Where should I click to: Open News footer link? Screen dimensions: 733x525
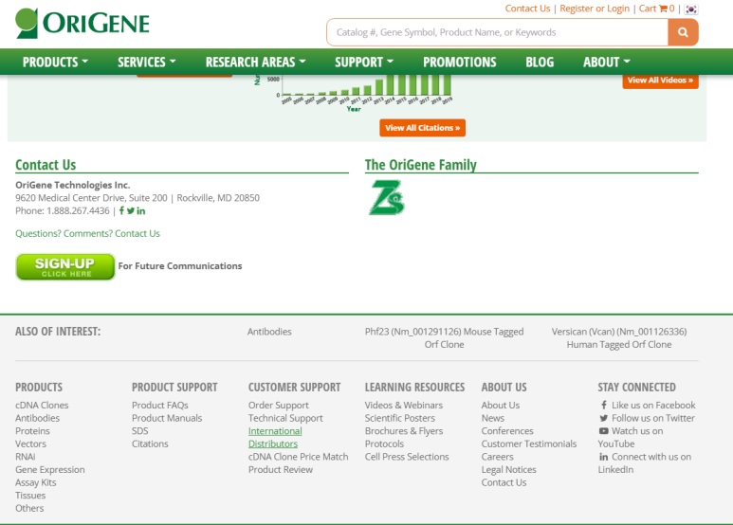493,418
